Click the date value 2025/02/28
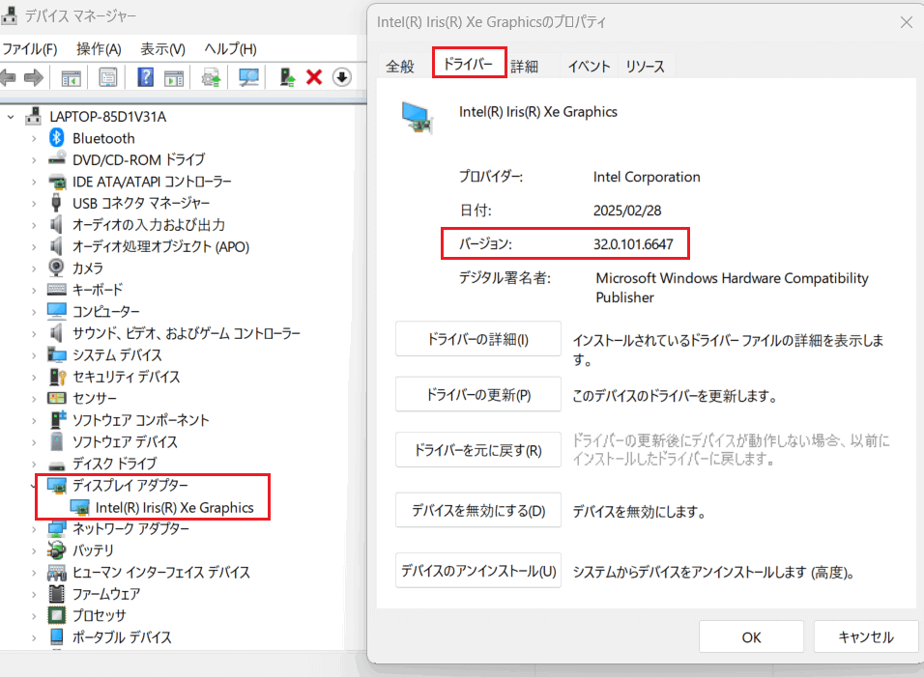Viewport: 924px width, 677px height. [627, 211]
